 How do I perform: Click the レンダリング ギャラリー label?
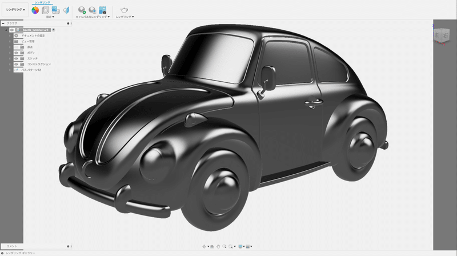[x=21, y=253]
